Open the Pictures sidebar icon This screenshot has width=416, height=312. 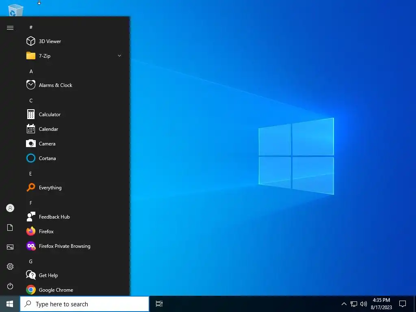click(10, 247)
